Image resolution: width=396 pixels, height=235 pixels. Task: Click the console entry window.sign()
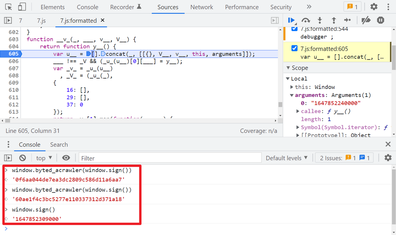(x=33, y=209)
